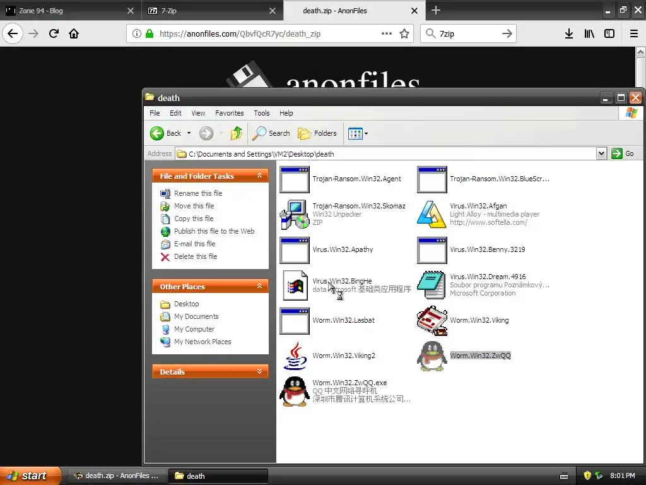Screen dimensions: 646x485
Task: Select the Worm.Win32.Viking game icon
Action: (x=432, y=320)
